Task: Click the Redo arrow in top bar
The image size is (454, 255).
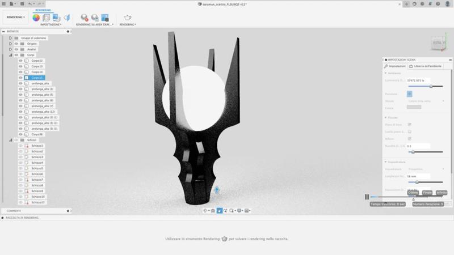Action: [x=39, y=4]
